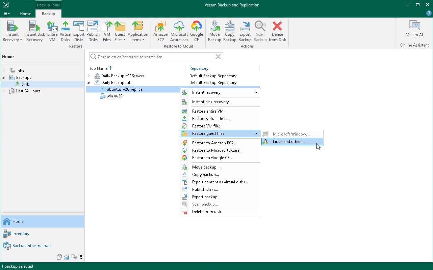Choose Export content as virtual disks
433x270 pixels.
coord(221,182)
